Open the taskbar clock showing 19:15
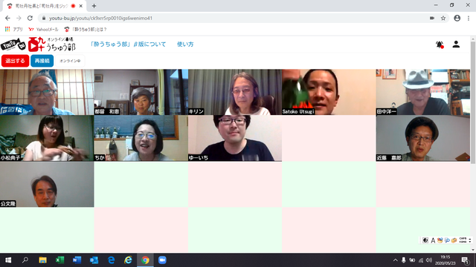Image resolution: width=476 pixels, height=267 pixels. click(x=446, y=260)
